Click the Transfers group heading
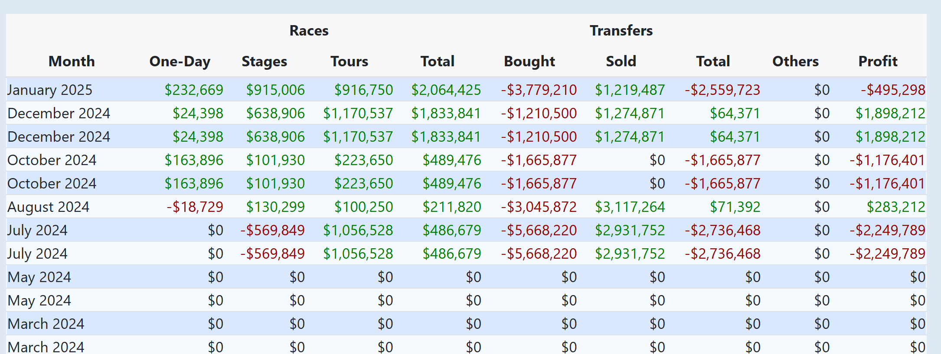This screenshot has width=941, height=354. [621, 31]
